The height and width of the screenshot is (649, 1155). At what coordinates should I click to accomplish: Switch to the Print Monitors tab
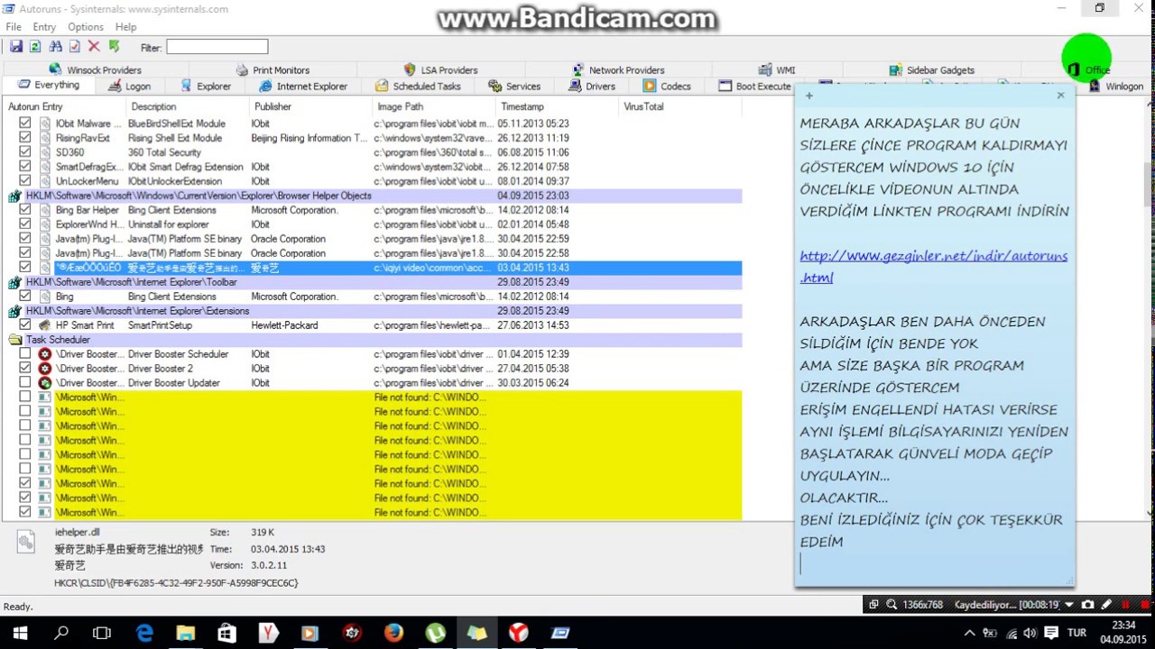coord(273,69)
